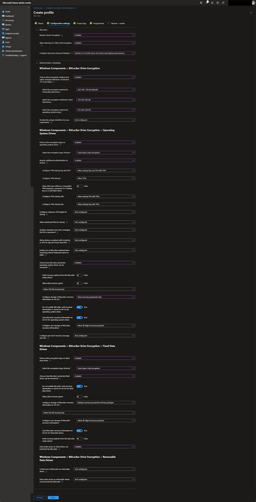Open Configure minimum PIN length dropdown
The height and width of the screenshot is (502, 256).
point(104,212)
